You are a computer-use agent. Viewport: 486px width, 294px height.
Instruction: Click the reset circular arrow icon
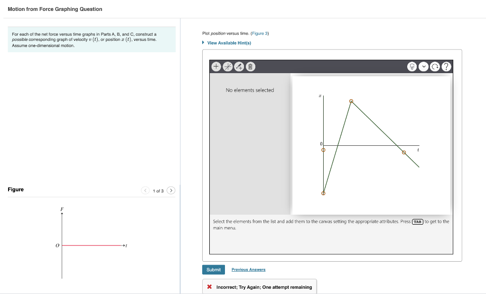tap(435, 66)
